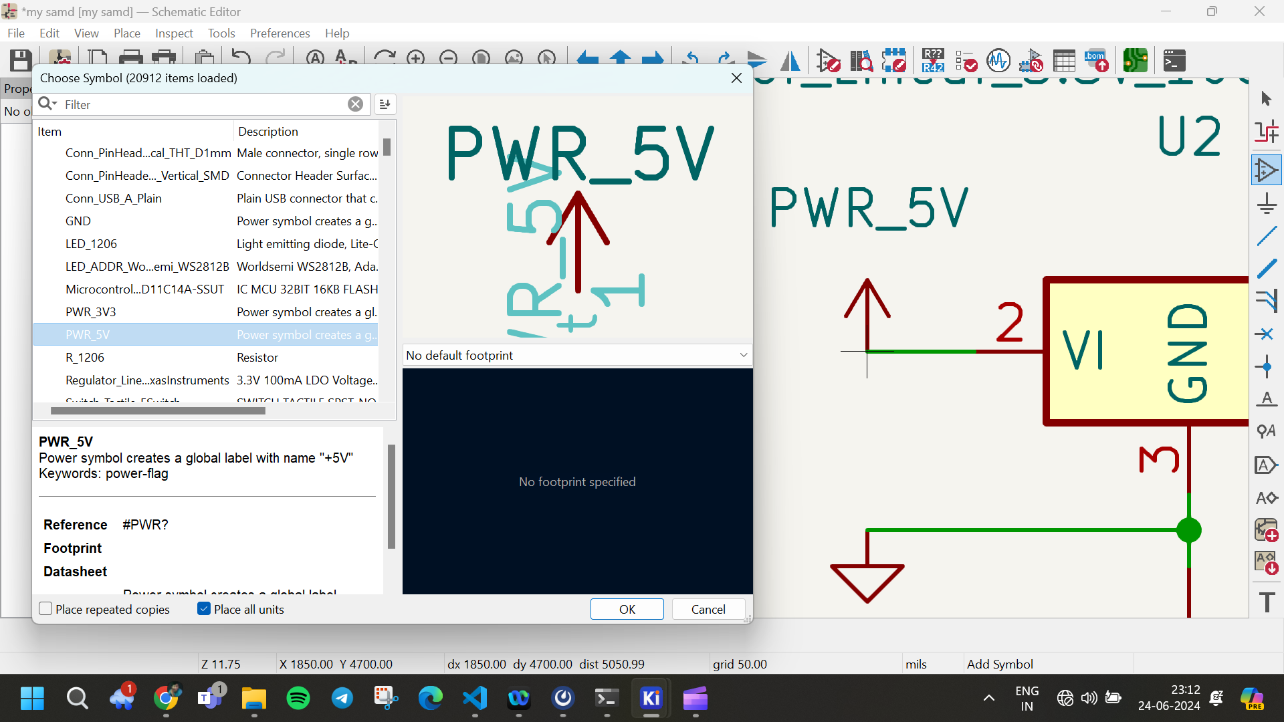Image resolution: width=1284 pixels, height=722 pixels.
Task: Click the Annotate schematic symbols icon
Action: pos(933,60)
